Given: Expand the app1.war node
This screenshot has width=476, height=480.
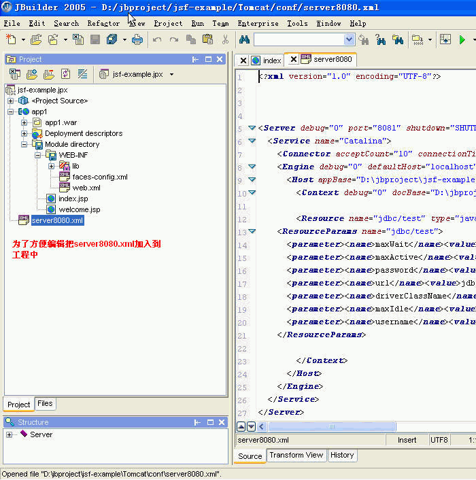Looking at the screenshot, I should (24, 122).
